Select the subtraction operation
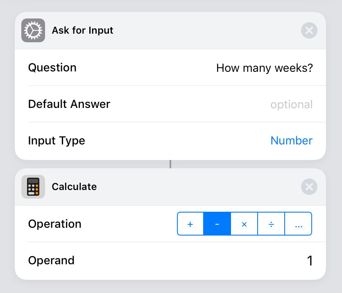The height and width of the screenshot is (293, 342). click(217, 224)
